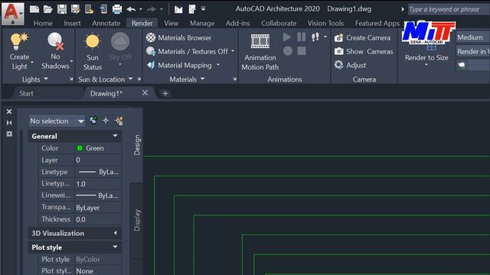
Task: Click Create Camera
Action: click(x=362, y=37)
